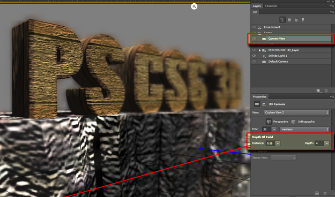Viewport: 335px width, 197px height.
Task: Switch to the Channels tab
Action: coord(271,6)
